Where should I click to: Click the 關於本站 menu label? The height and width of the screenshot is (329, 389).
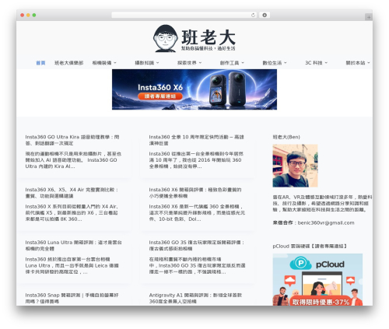coord(356,63)
